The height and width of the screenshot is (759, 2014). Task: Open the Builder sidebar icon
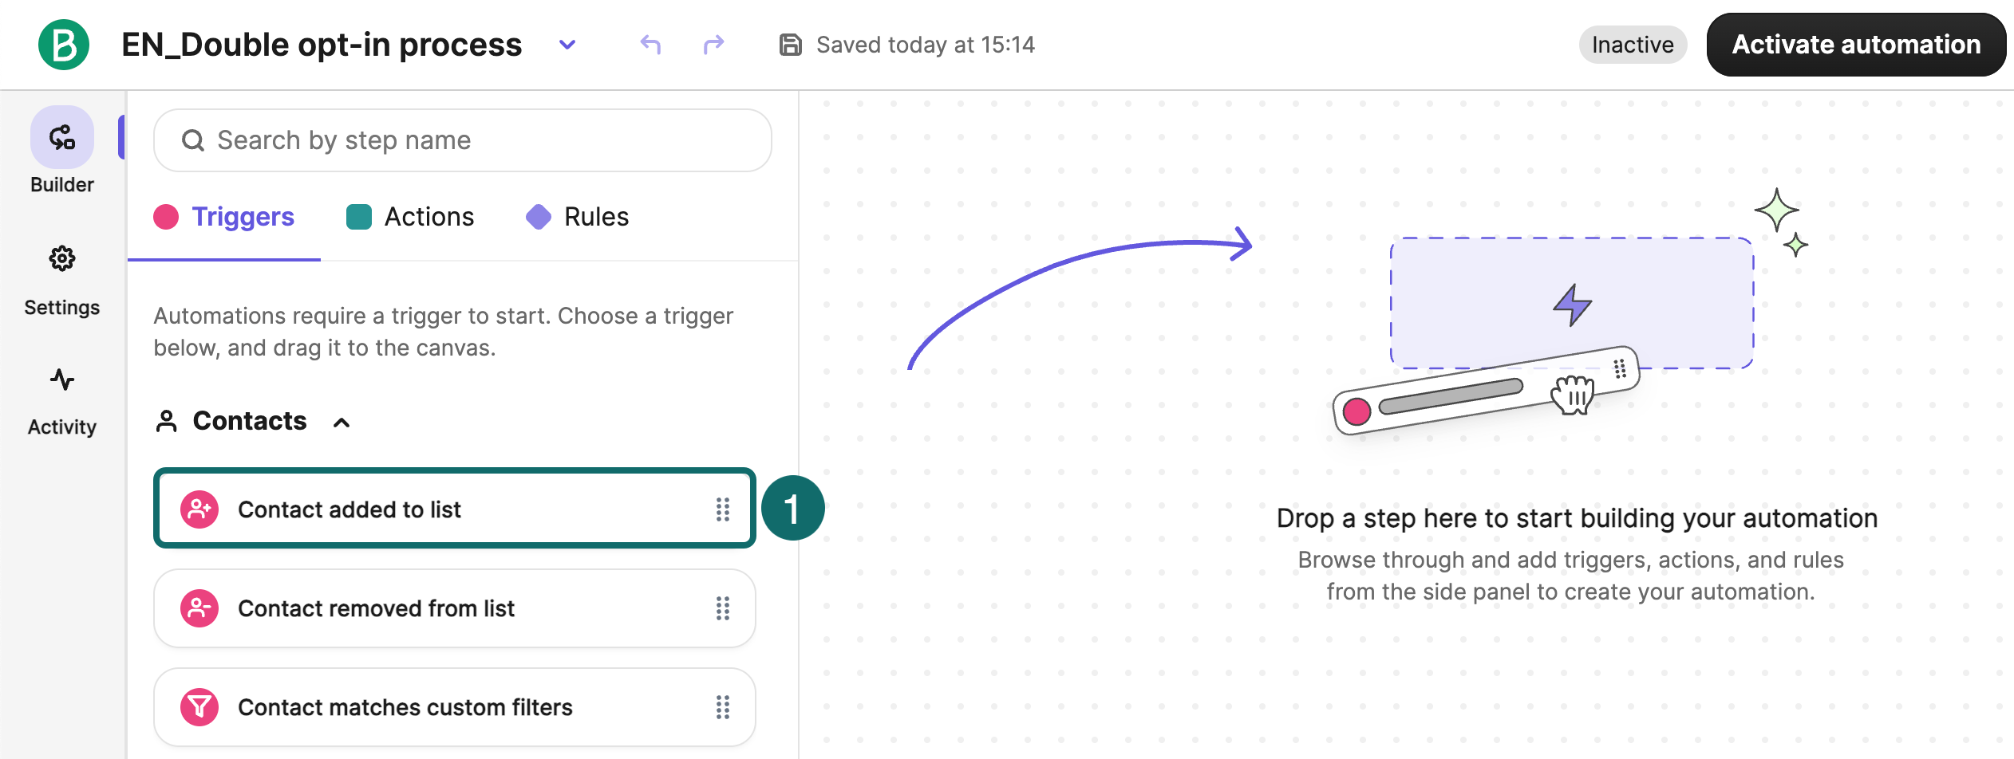pos(62,137)
